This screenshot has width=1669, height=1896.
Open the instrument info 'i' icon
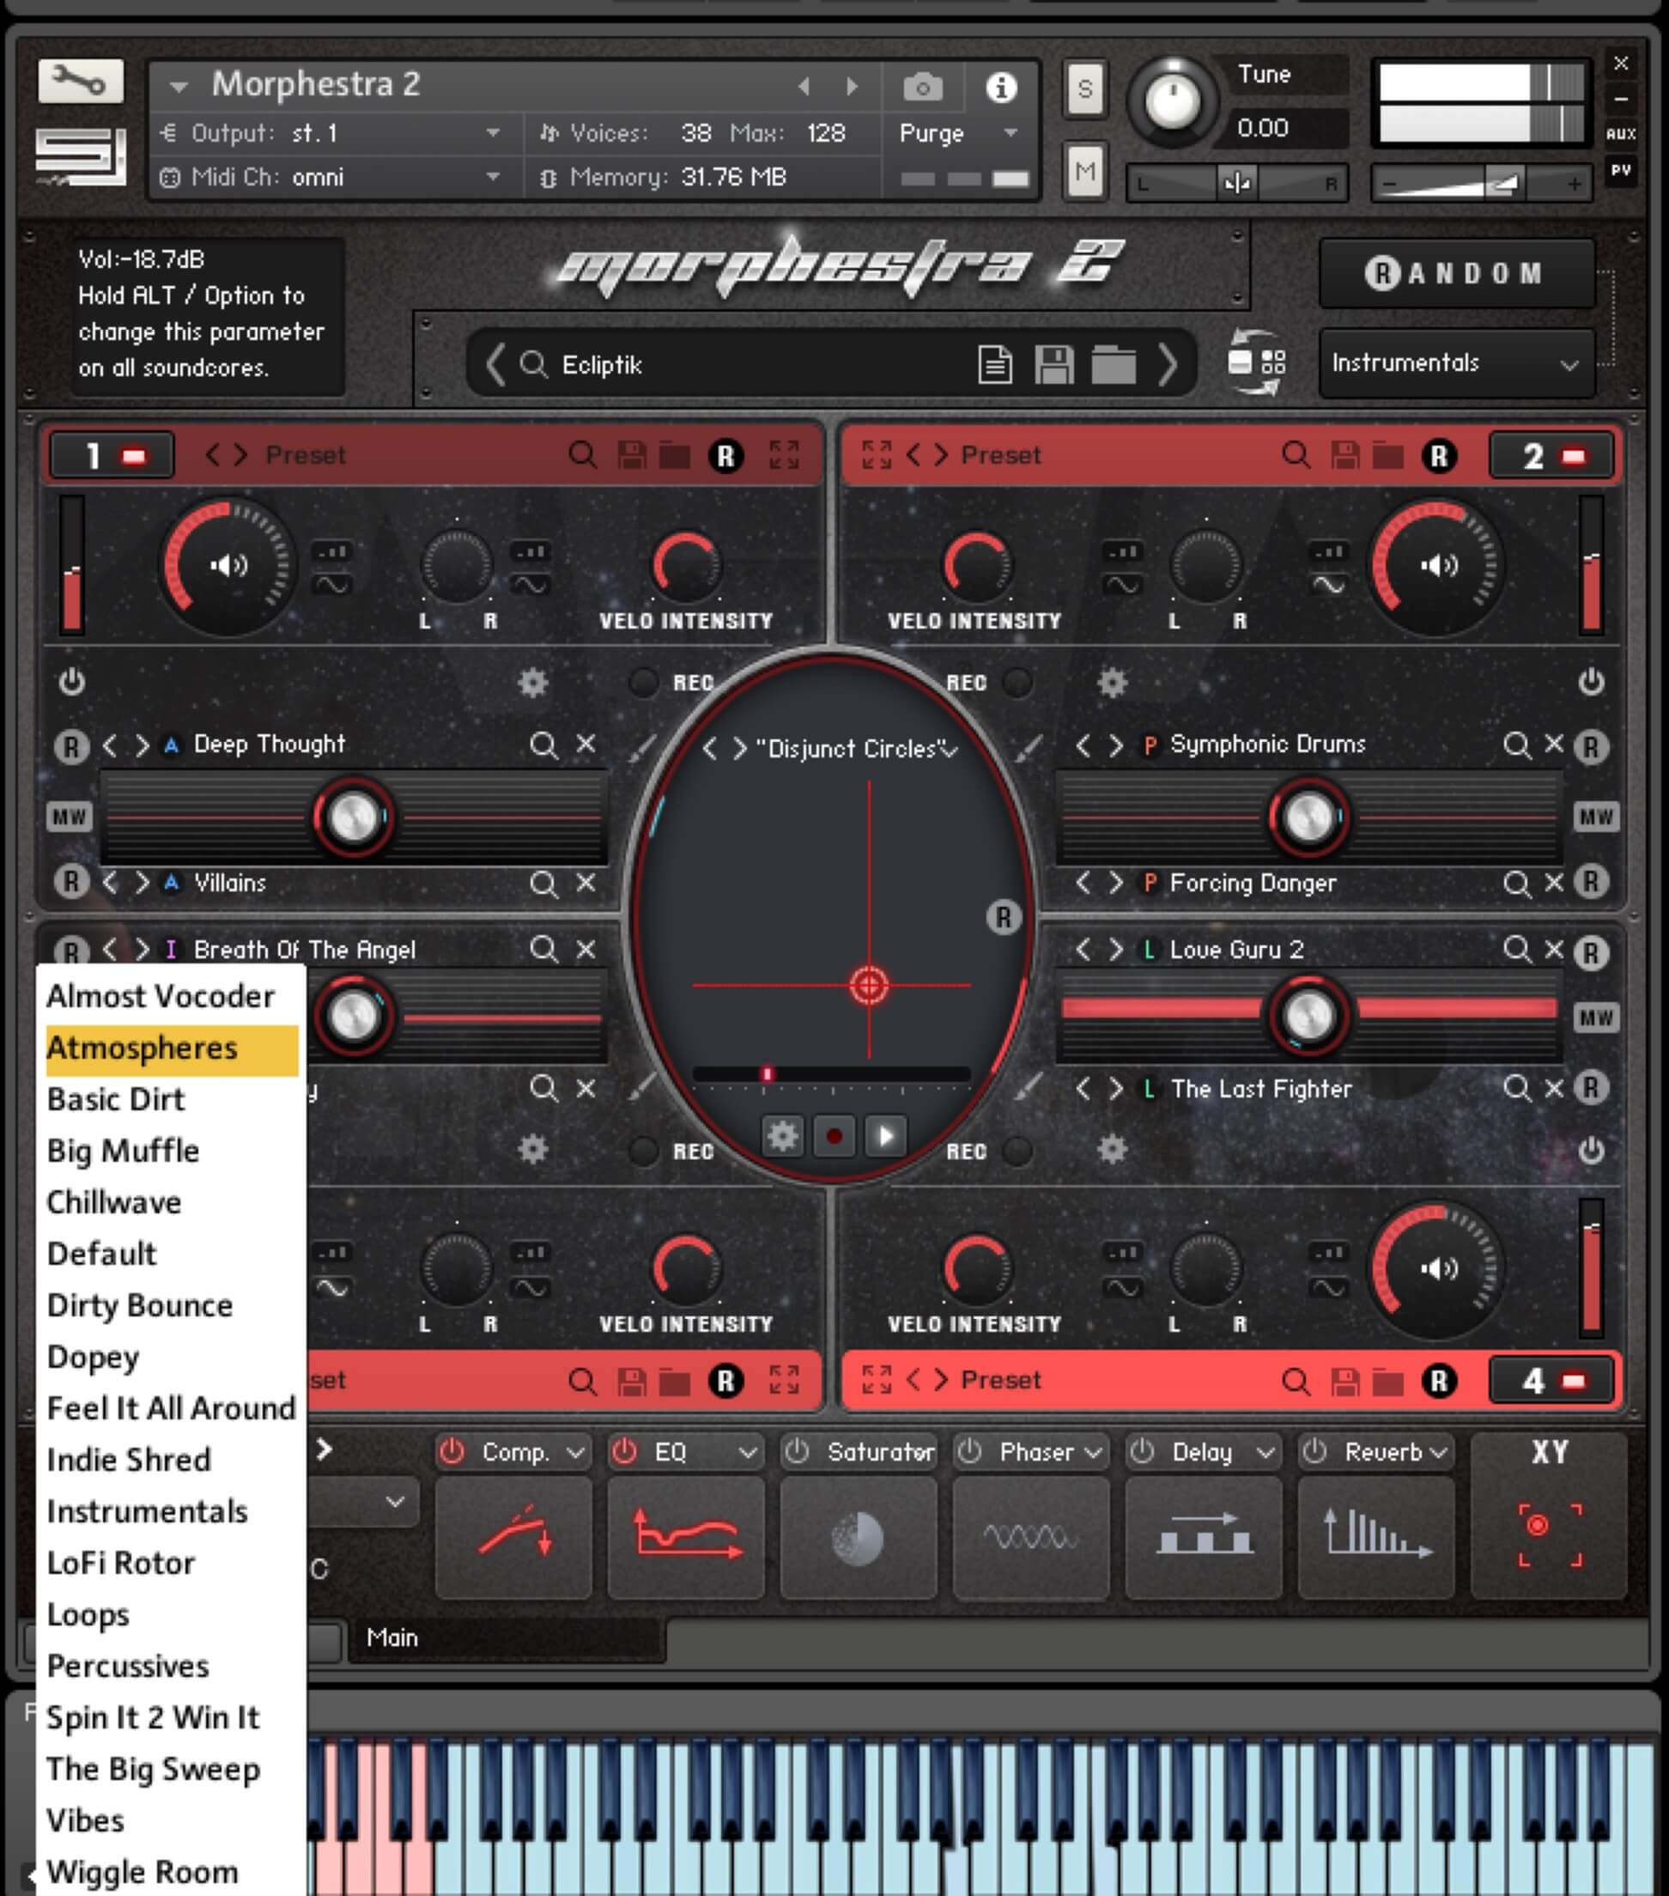point(1000,88)
